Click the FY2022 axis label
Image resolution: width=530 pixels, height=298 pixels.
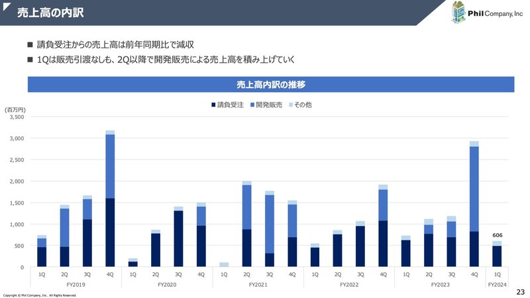click(x=349, y=285)
